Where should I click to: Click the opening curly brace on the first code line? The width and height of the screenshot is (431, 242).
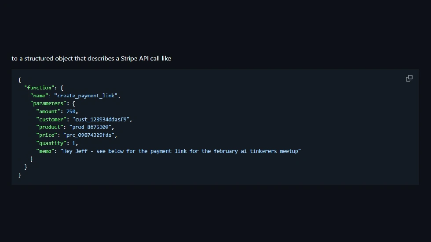pyautogui.click(x=20, y=80)
